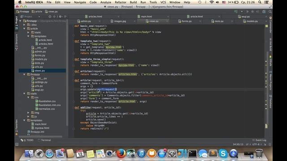This screenshot has width=287, height=161.
Task: Collapse the article templates folder
Action: point(28,36)
